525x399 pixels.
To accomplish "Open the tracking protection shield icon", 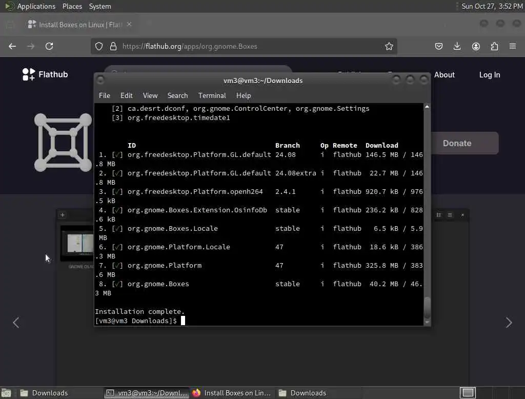I will tap(99, 46).
